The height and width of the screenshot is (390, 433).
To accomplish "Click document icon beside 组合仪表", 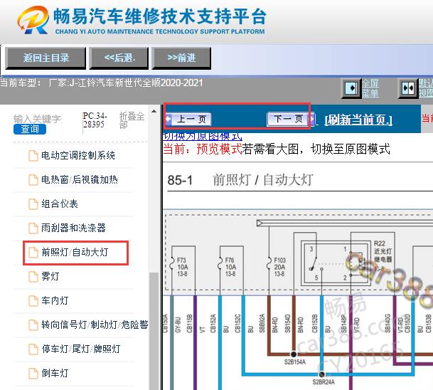I will pos(33,204).
